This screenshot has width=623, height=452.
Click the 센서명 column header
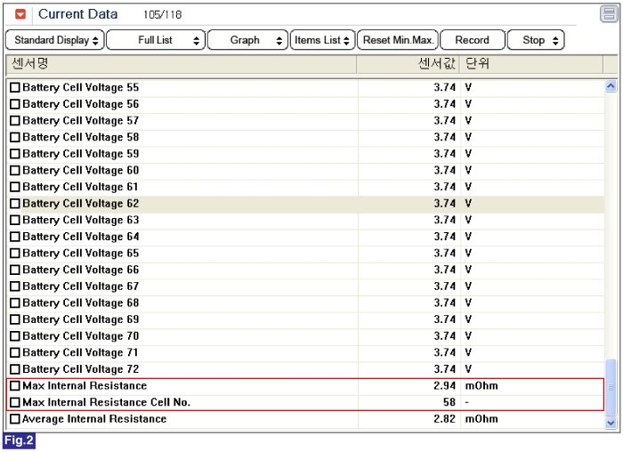[182, 65]
